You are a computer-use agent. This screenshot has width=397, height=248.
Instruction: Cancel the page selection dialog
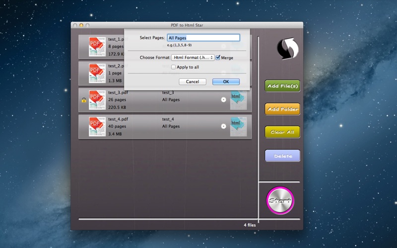click(x=193, y=82)
